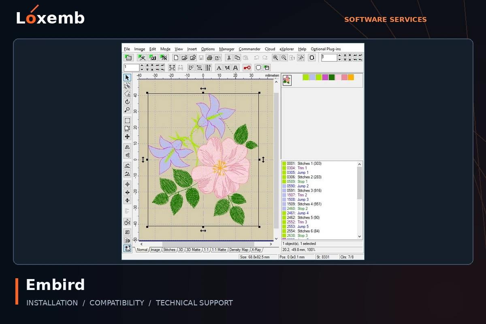Screen dimensions: 486x324
Task: Pick the magenta purple color swatch
Action: pos(325,77)
